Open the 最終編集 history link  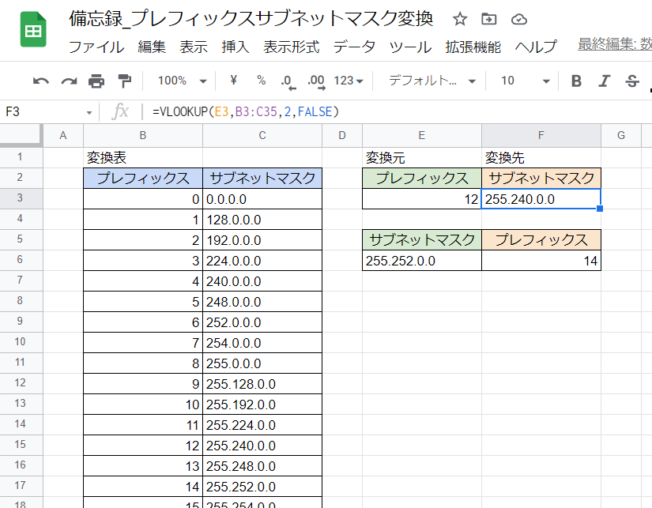(615, 43)
